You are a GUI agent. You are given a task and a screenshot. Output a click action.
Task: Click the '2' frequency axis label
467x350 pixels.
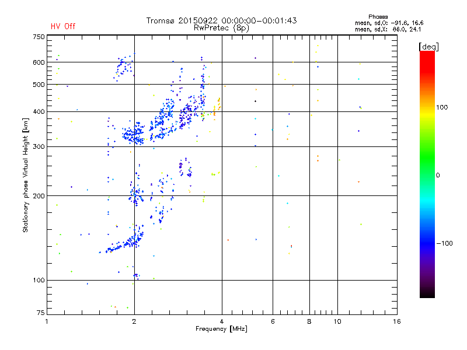pyautogui.click(x=134, y=321)
